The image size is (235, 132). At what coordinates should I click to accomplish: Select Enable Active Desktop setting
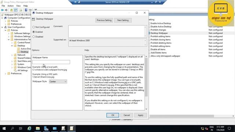click(x=161, y=23)
